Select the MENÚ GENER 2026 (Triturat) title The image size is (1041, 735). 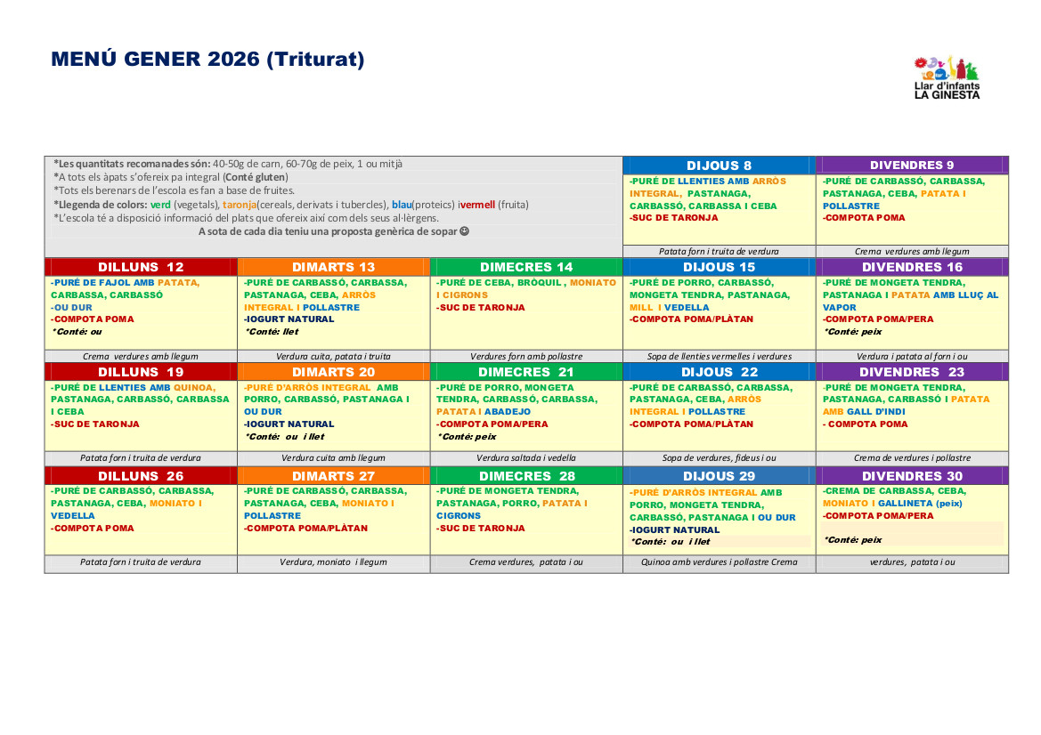pyautogui.click(x=207, y=60)
